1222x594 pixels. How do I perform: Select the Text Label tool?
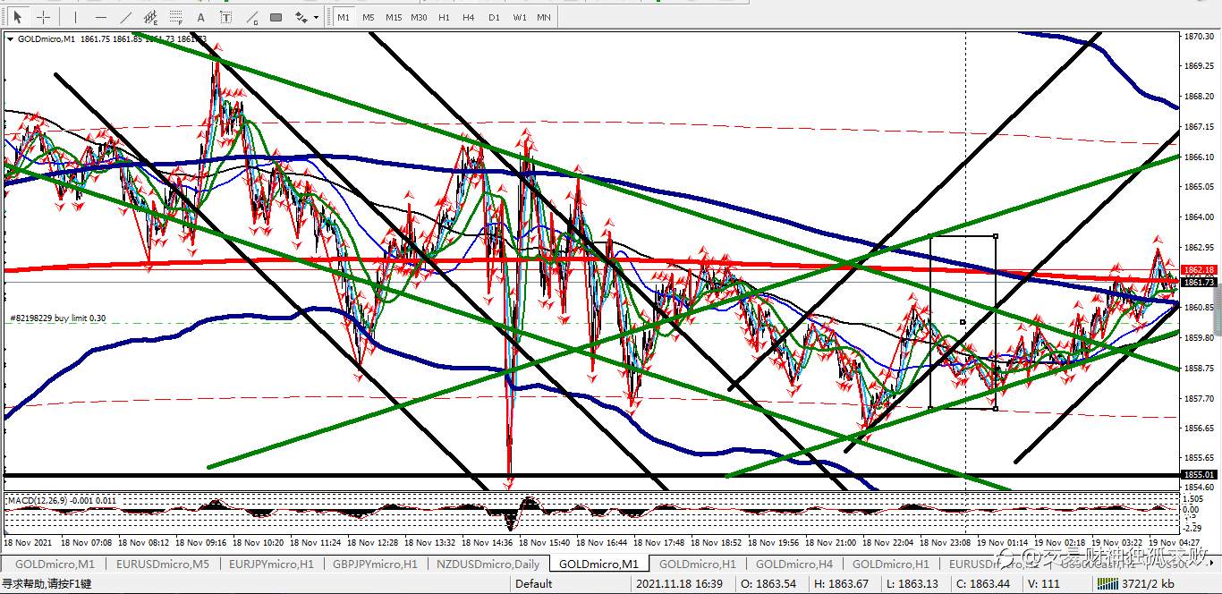click(x=225, y=17)
